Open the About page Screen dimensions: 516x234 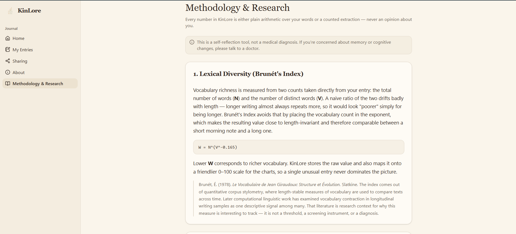point(40,72)
